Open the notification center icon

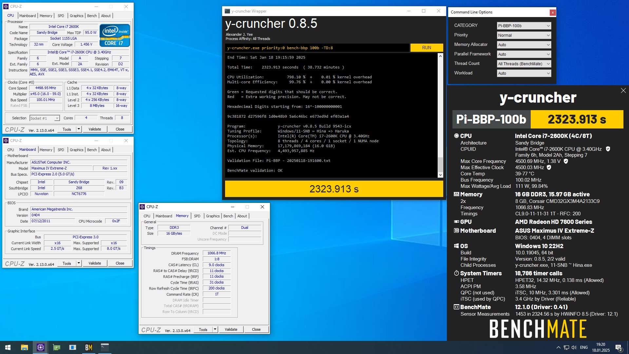click(x=619, y=348)
